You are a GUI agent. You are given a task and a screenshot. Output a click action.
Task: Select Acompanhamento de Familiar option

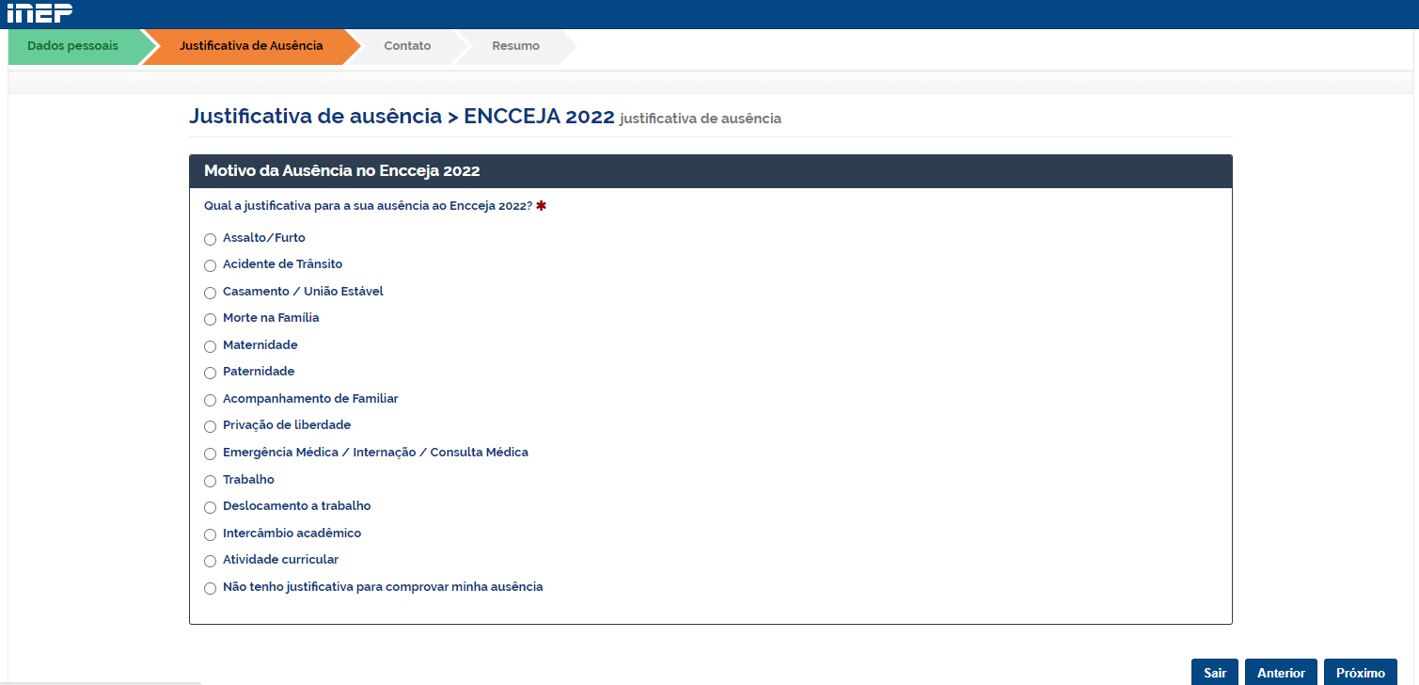tap(211, 400)
